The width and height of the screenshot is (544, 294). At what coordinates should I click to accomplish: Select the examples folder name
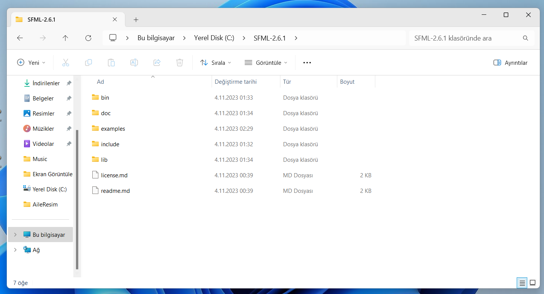click(x=113, y=129)
